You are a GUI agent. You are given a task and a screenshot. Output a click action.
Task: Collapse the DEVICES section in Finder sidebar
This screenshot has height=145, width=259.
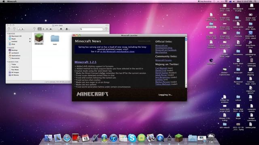[x=7, y=33]
